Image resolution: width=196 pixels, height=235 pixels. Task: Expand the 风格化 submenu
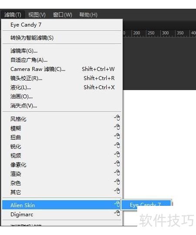pyautogui.click(x=62, y=119)
